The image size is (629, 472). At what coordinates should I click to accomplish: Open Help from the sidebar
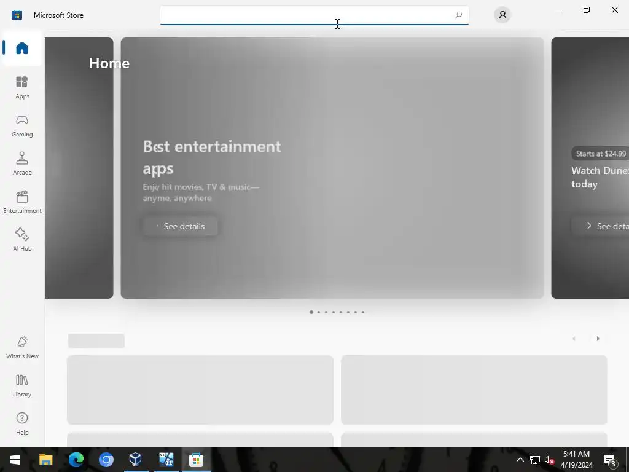click(x=22, y=424)
